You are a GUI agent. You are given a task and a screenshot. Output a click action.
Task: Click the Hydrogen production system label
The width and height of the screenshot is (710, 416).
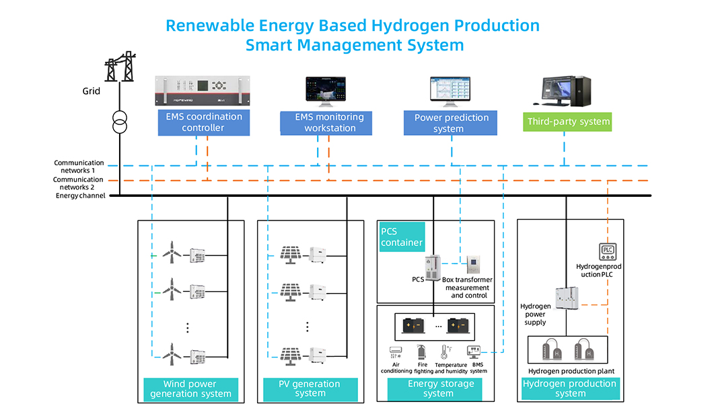tap(569, 388)
